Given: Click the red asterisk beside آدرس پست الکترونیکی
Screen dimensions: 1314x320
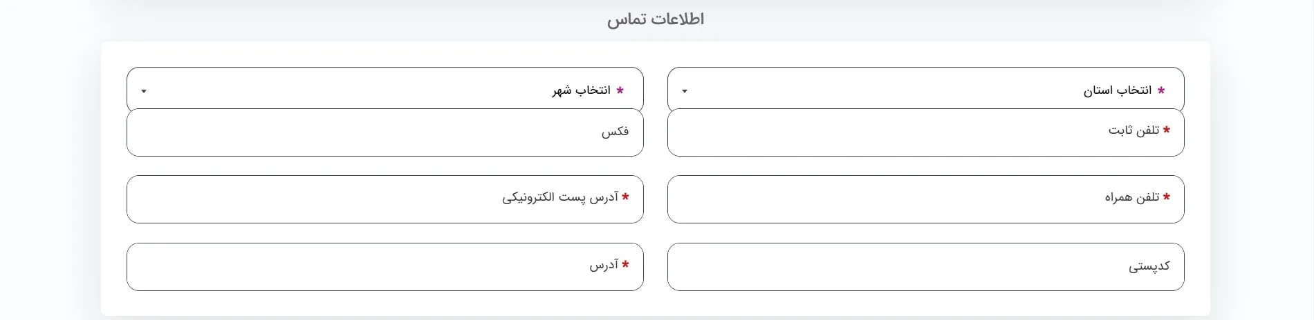Looking at the screenshot, I should [626, 197].
